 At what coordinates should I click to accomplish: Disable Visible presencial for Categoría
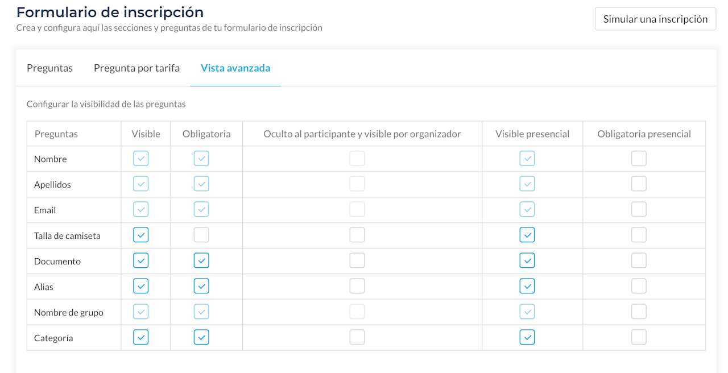[527, 337]
